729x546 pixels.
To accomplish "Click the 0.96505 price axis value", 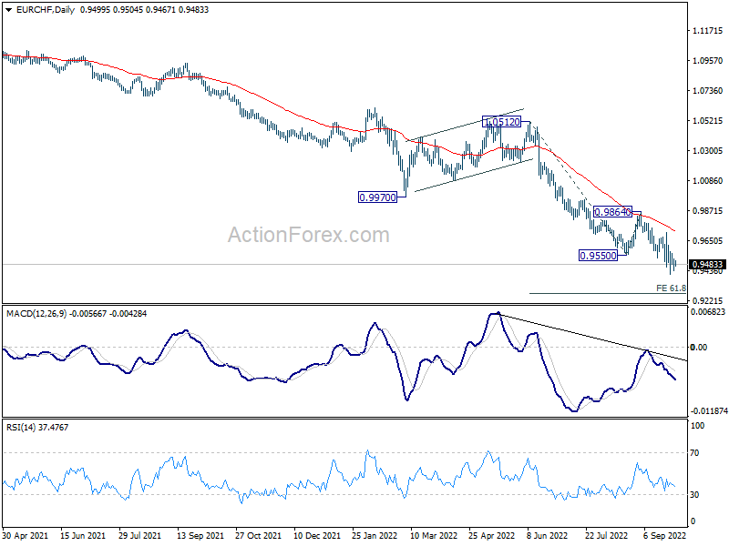I will [x=708, y=241].
